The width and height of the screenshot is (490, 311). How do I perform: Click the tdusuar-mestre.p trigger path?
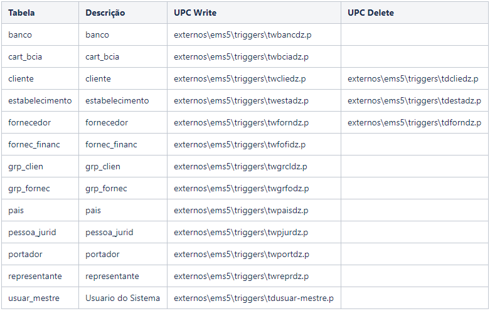coord(253,298)
